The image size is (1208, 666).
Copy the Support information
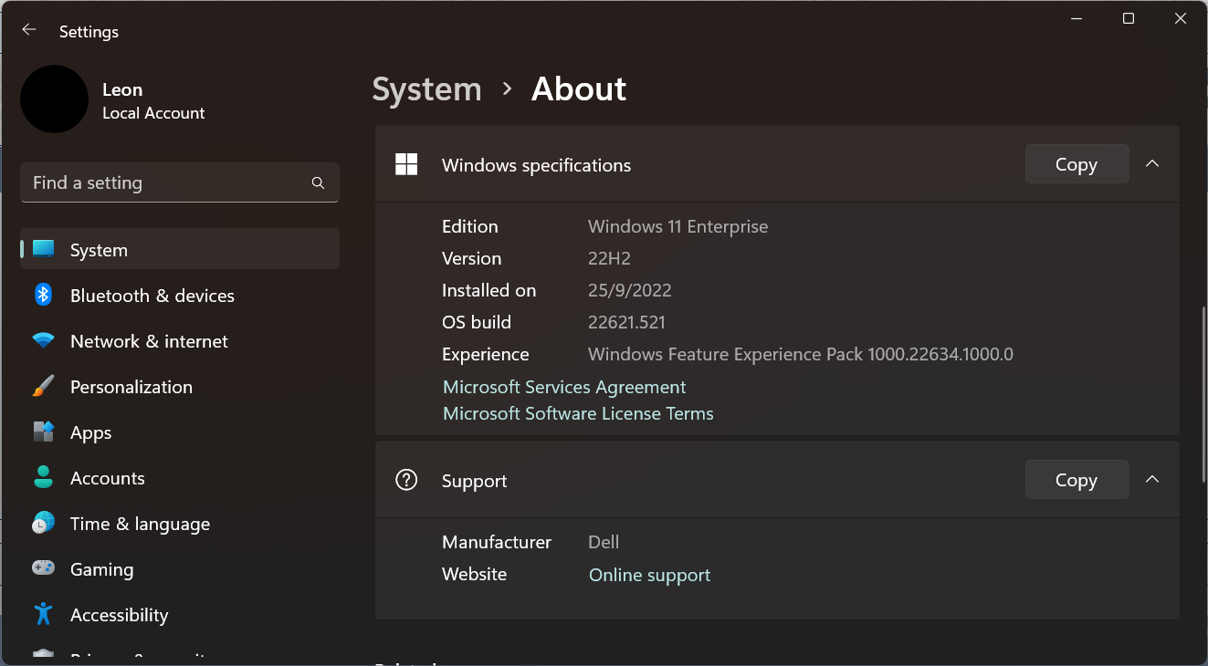[x=1077, y=480]
